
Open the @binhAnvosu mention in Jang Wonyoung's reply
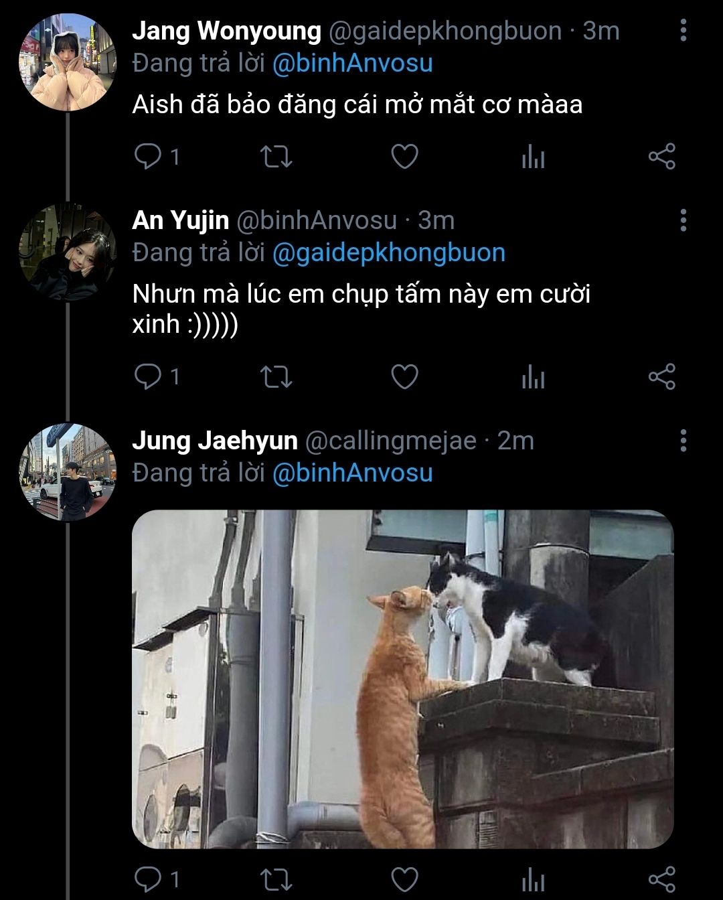pos(352,63)
